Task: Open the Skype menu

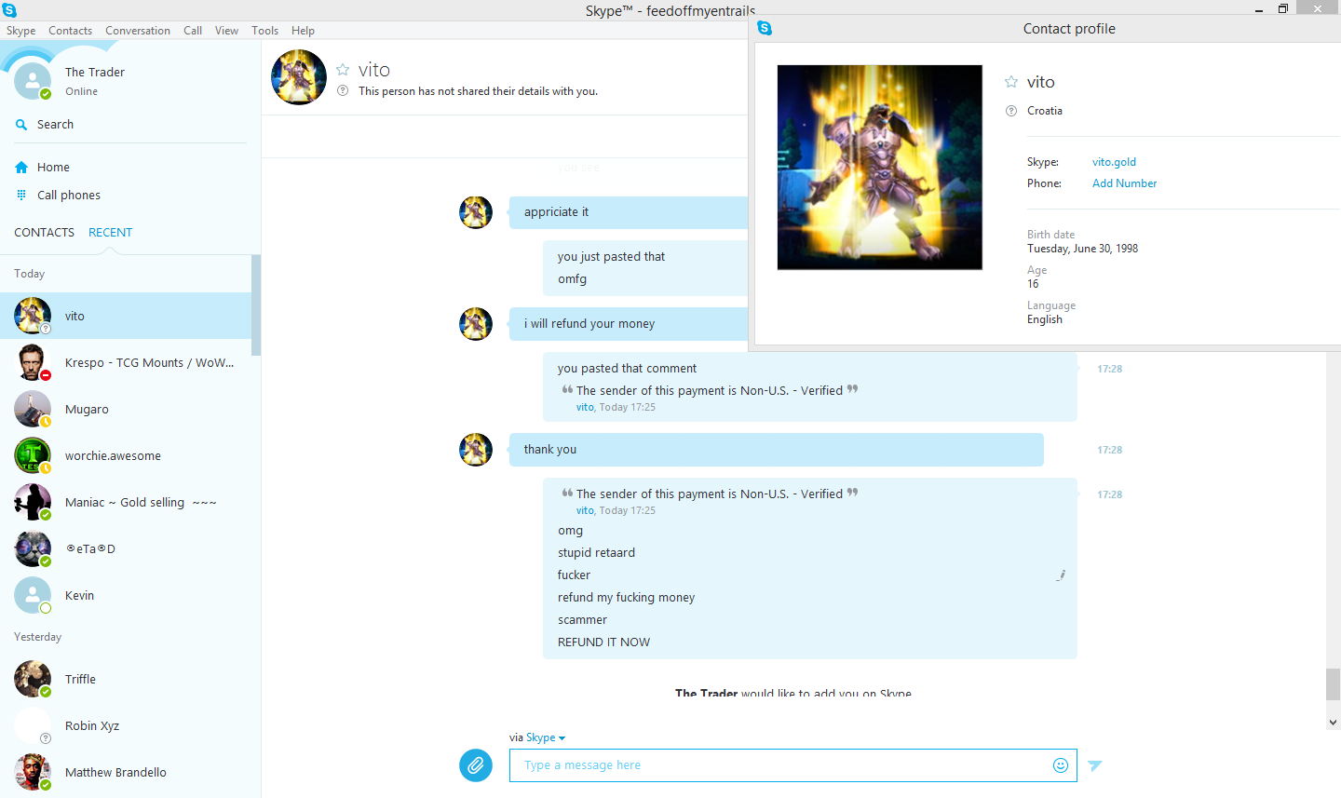Action: 21,31
